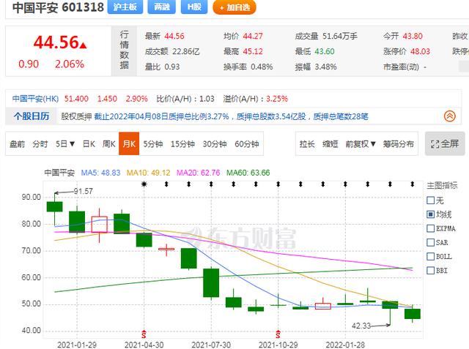This screenshot has width=469, height=349.
Task: Click the first green candlestick near 91.57
Action: [x=55, y=206]
